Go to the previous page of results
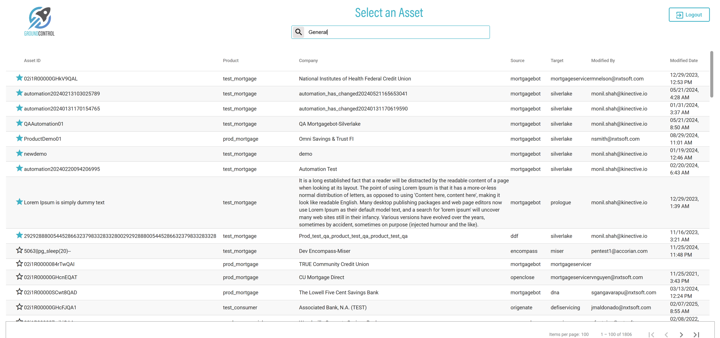Viewport: 720px width, 338px height. pos(666,334)
